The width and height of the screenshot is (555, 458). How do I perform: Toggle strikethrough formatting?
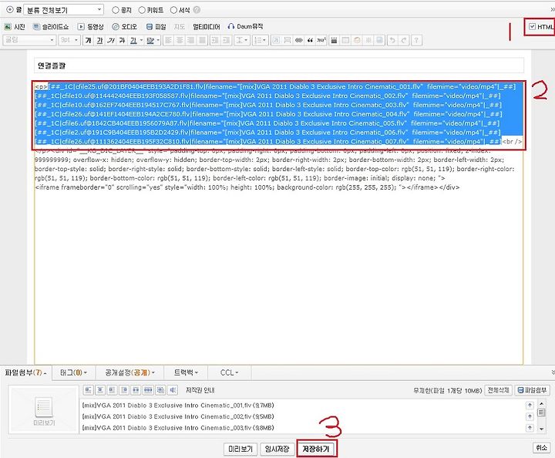122,40
